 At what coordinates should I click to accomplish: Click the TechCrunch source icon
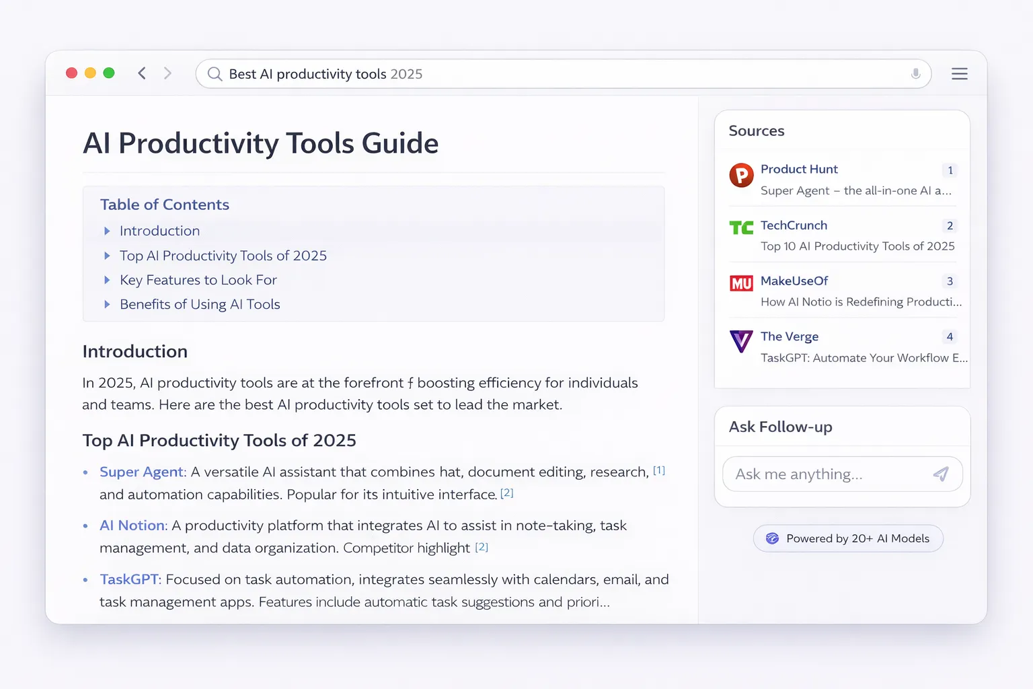pyautogui.click(x=740, y=228)
